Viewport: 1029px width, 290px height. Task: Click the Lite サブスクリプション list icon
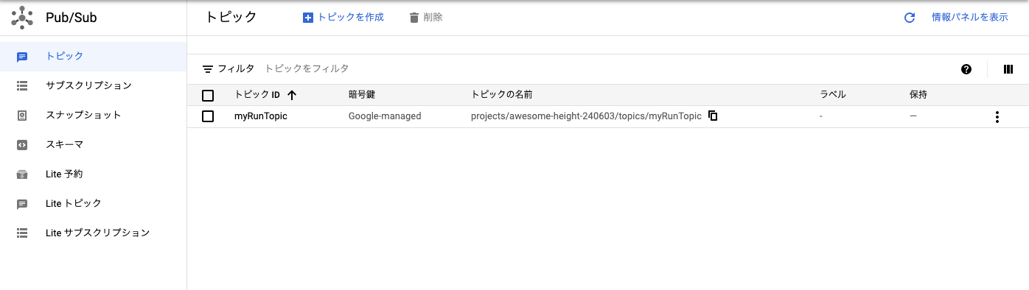pyautogui.click(x=22, y=233)
